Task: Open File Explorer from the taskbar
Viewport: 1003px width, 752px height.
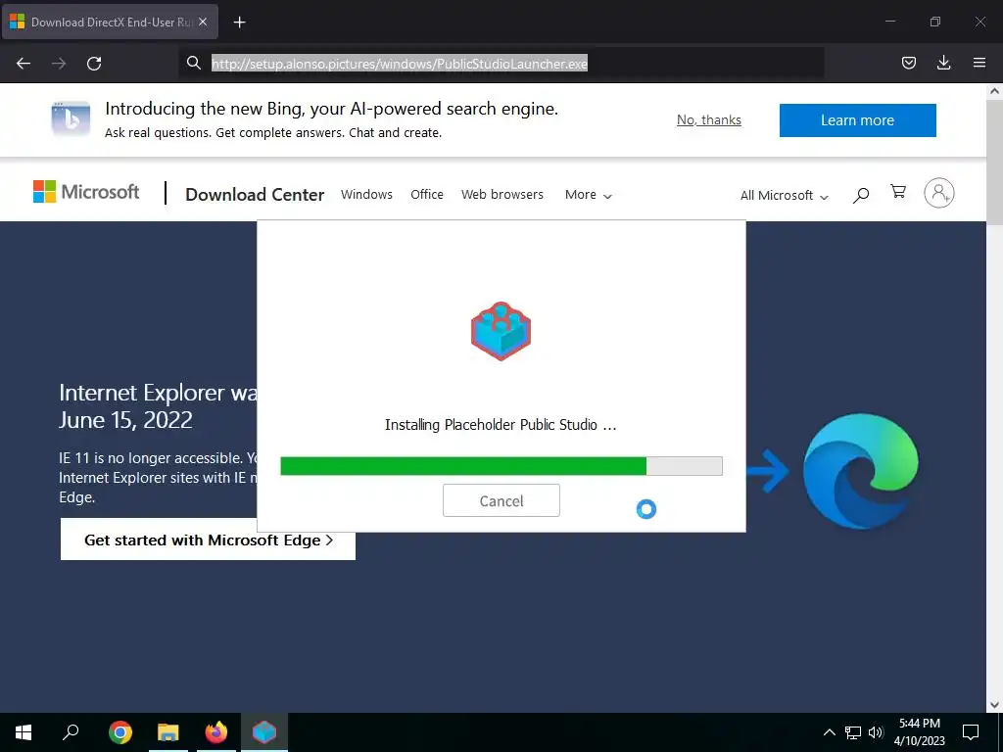Action: (x=168, y=732)
